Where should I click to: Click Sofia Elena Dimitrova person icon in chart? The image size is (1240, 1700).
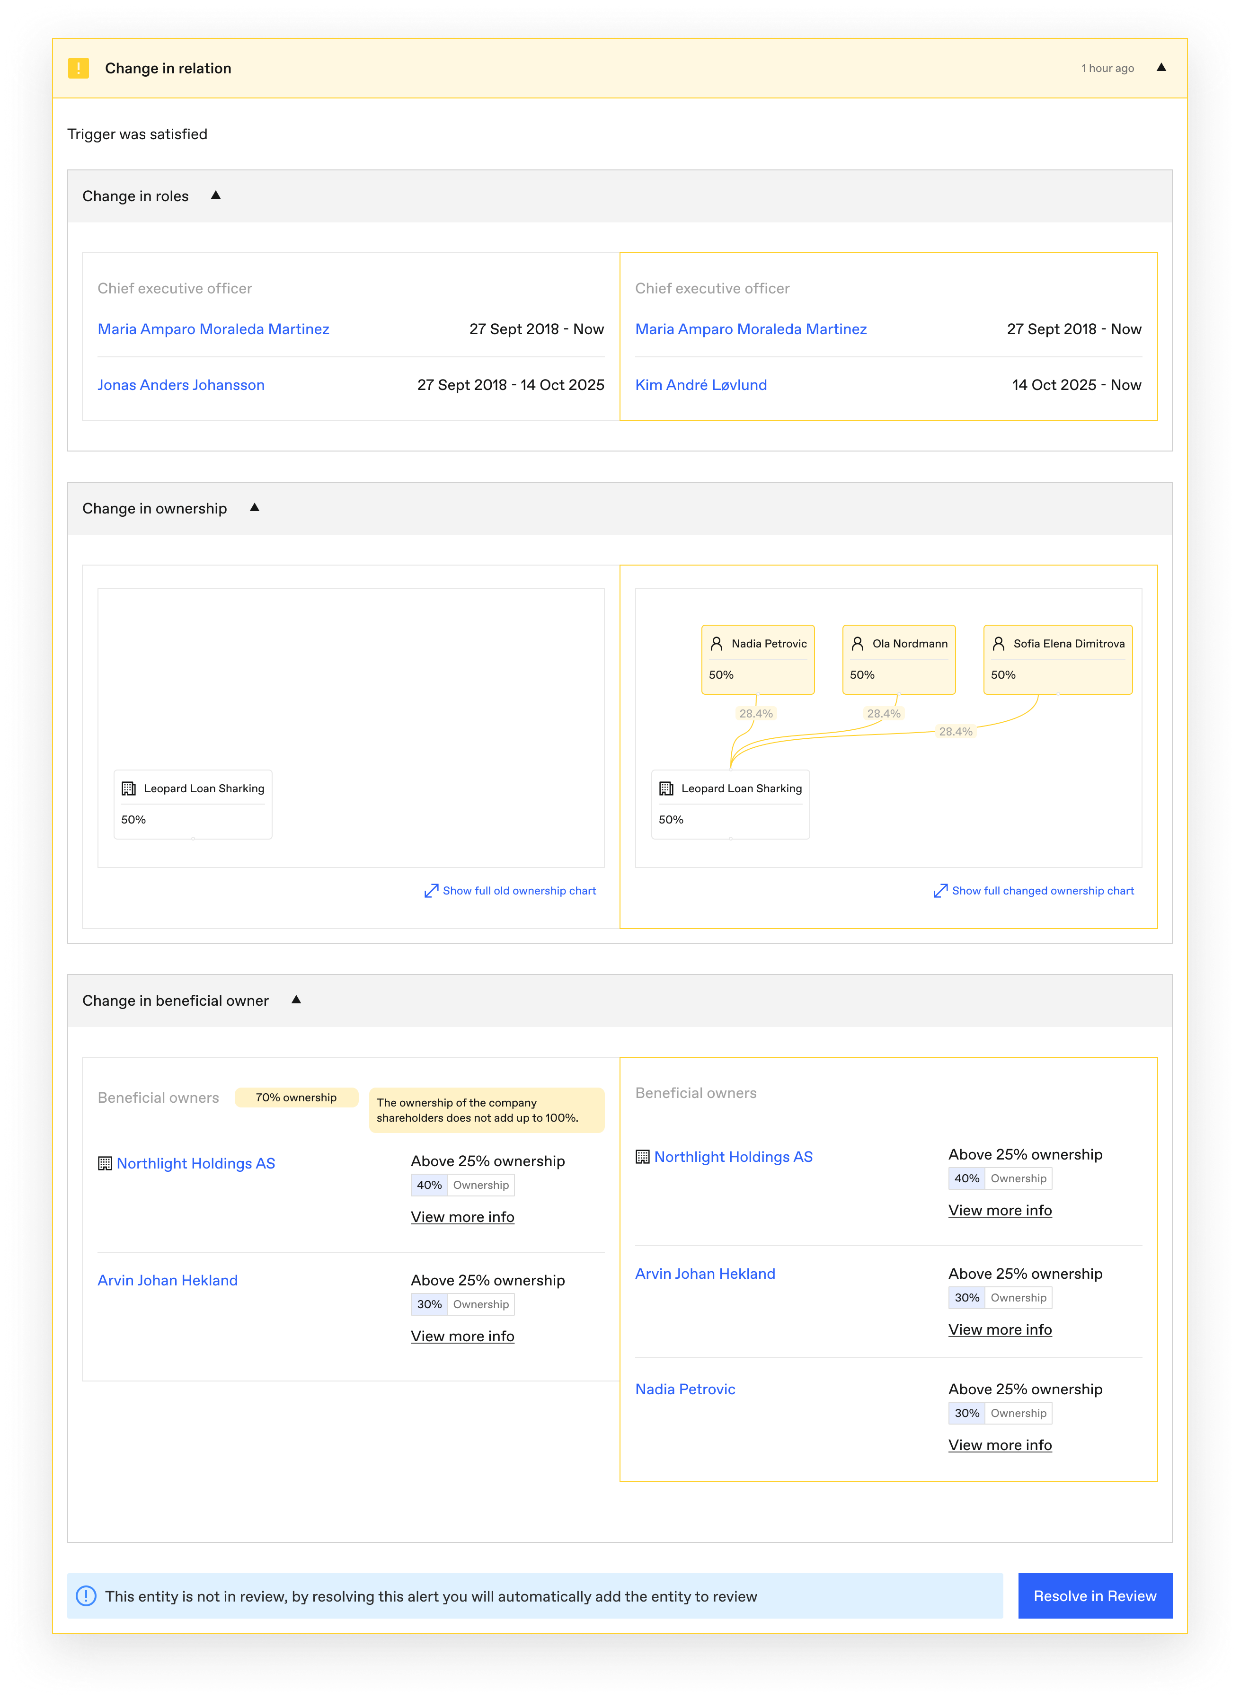pos(998,644)
